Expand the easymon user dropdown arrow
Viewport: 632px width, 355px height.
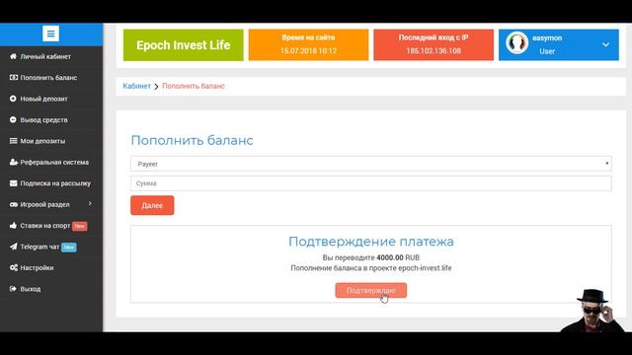coord(605,44)
